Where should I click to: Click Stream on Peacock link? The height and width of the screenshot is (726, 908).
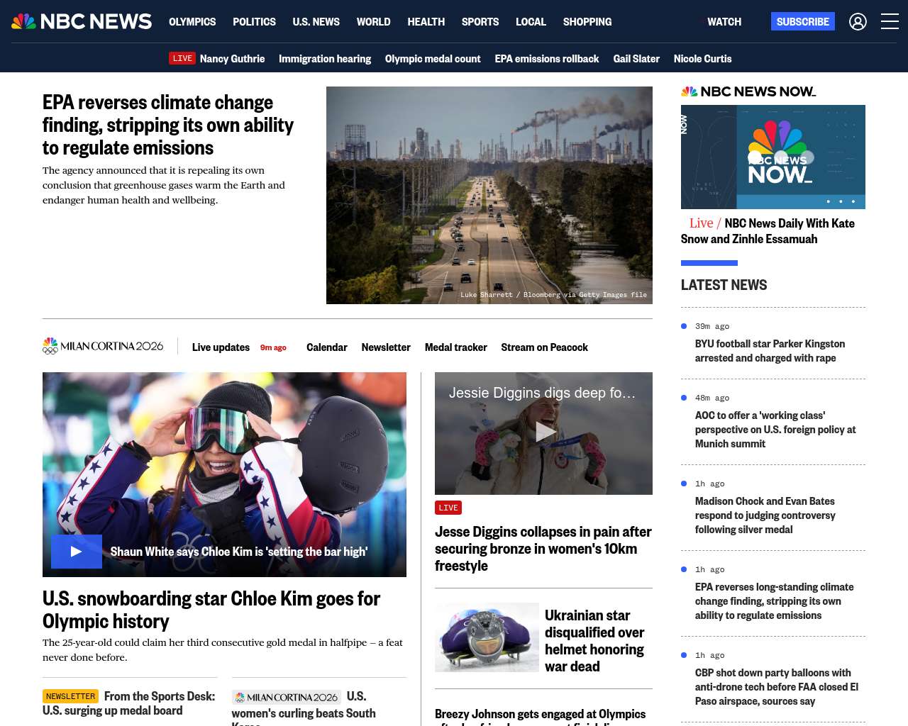tap(545, 347)
